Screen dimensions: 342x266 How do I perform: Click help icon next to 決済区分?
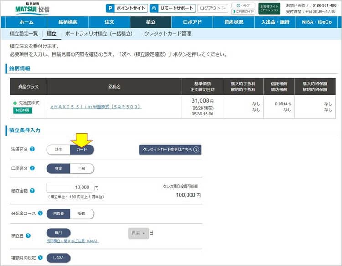click(x=32, y=149)
